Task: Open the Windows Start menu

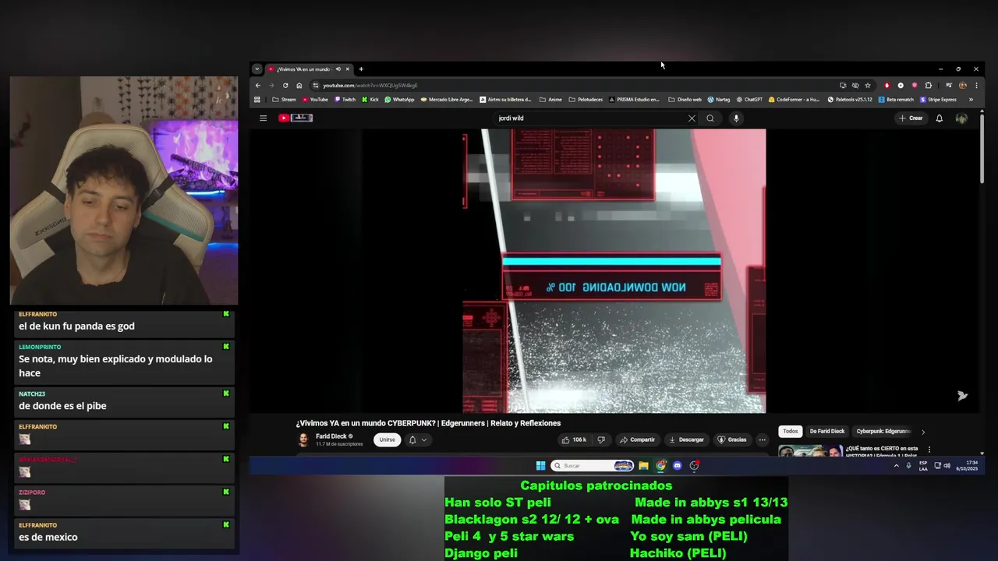Action: point(541,466)
